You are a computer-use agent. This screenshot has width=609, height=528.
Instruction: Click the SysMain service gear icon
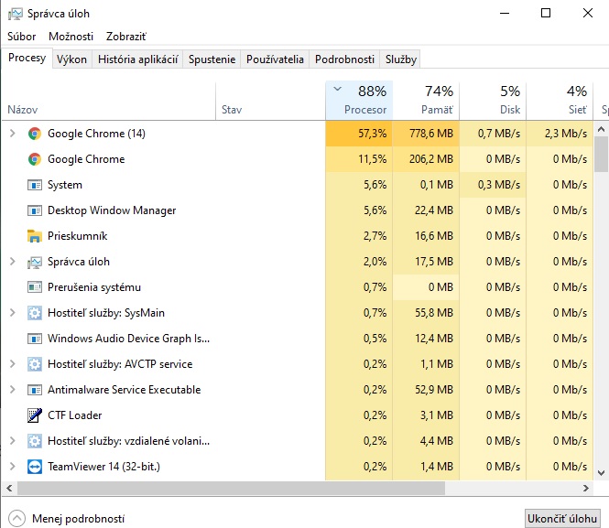(35, 313)
